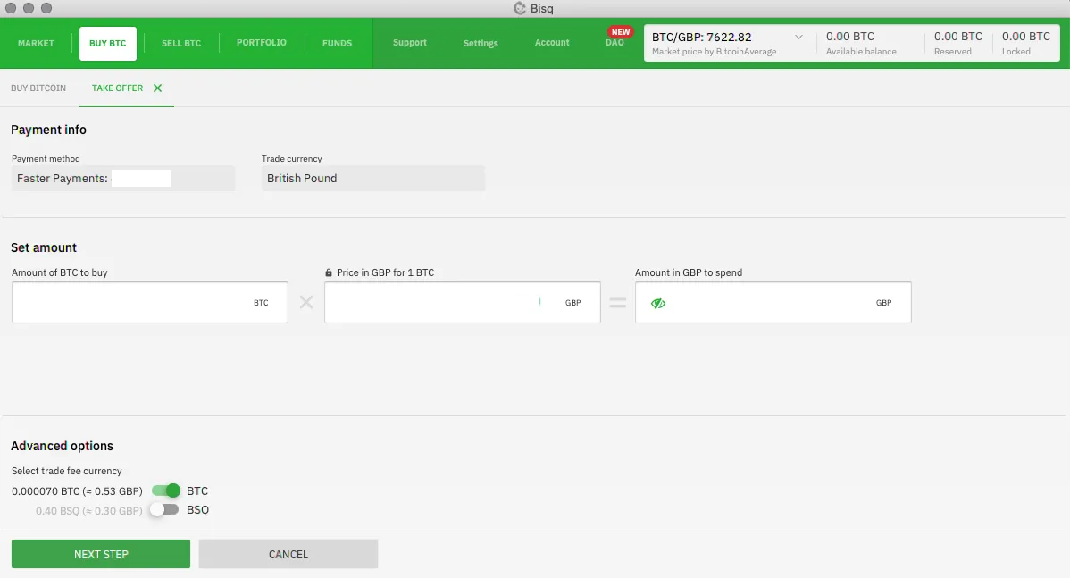Screen dimensions: 1070x578
Task: Open the DAO section
Action: tap(614, 44)
